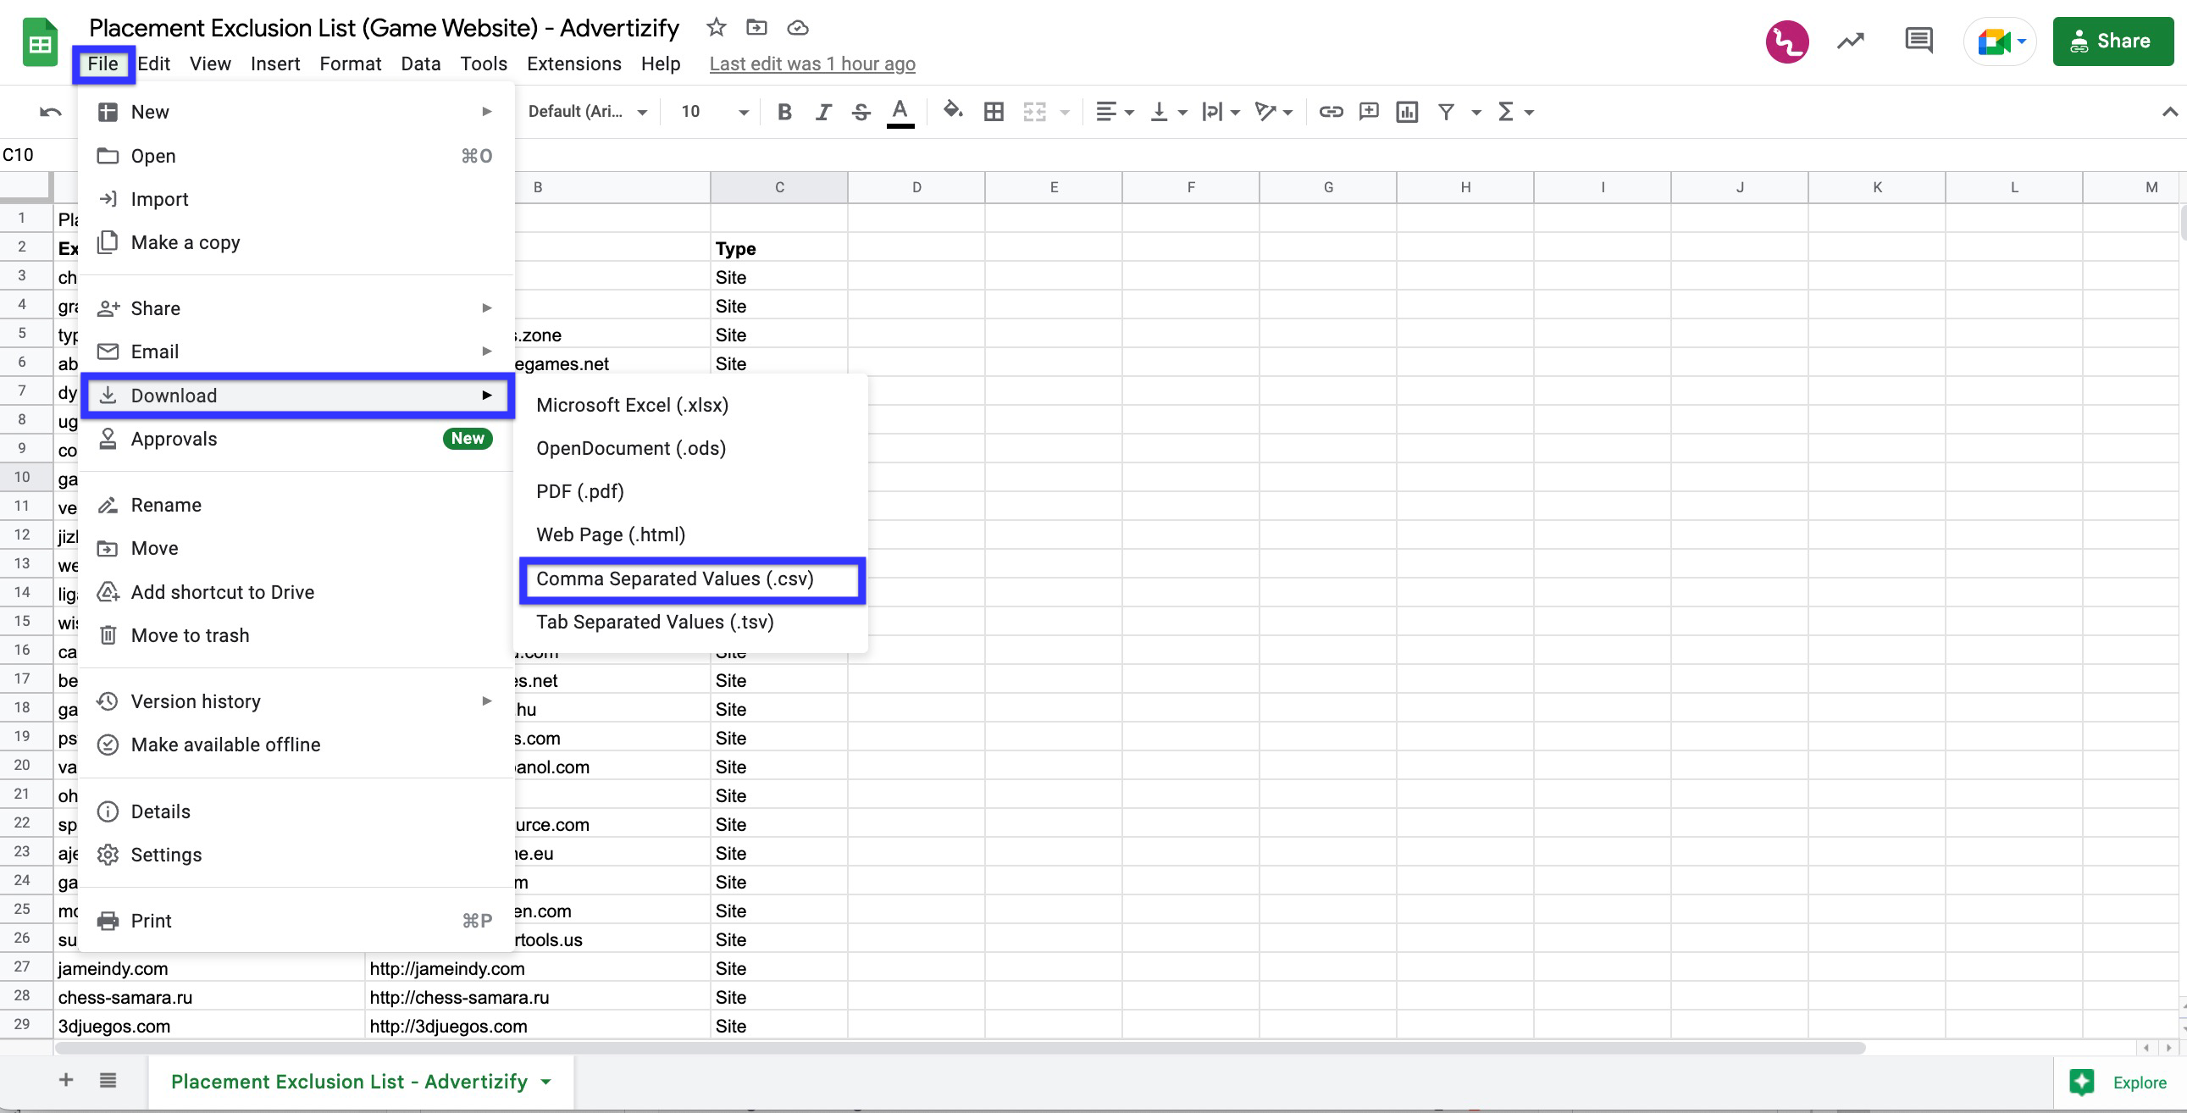Screen dimensions: 2187x1113
Task: Open the Help menu
Action: tap(661, 64)
